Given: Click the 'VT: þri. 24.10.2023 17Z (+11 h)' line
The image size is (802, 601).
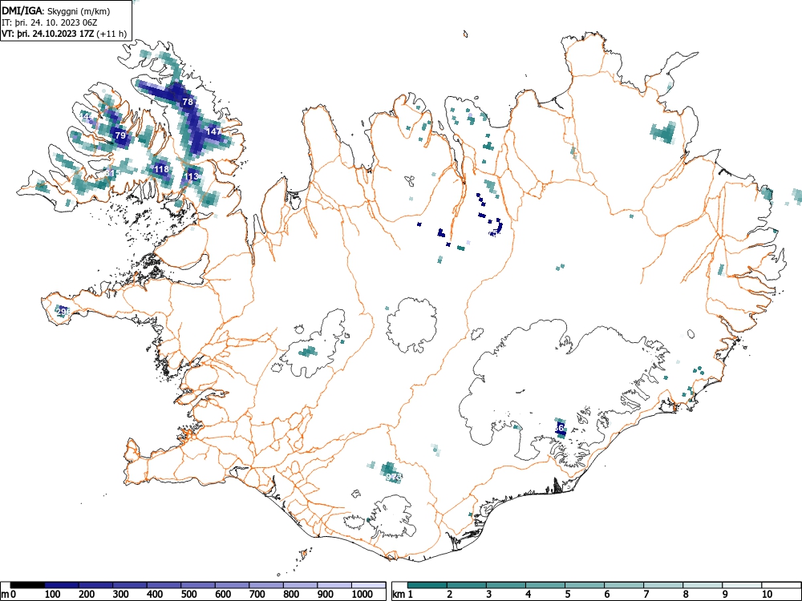Looking at the screenshot, I should pyautogui.click(x=64, y=34).
